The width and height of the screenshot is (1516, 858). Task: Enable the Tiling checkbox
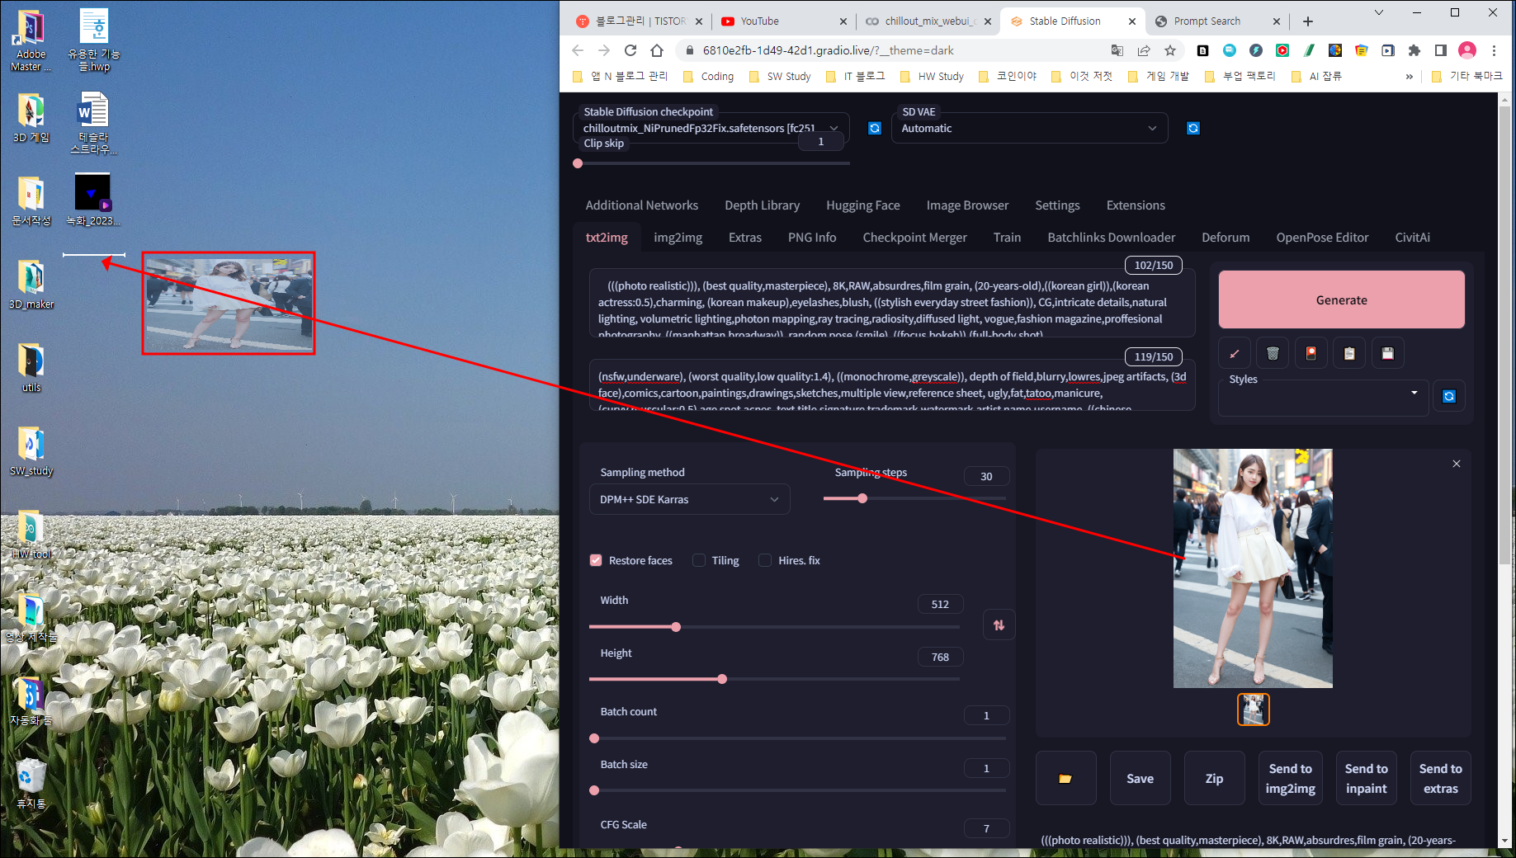(699, 560)
